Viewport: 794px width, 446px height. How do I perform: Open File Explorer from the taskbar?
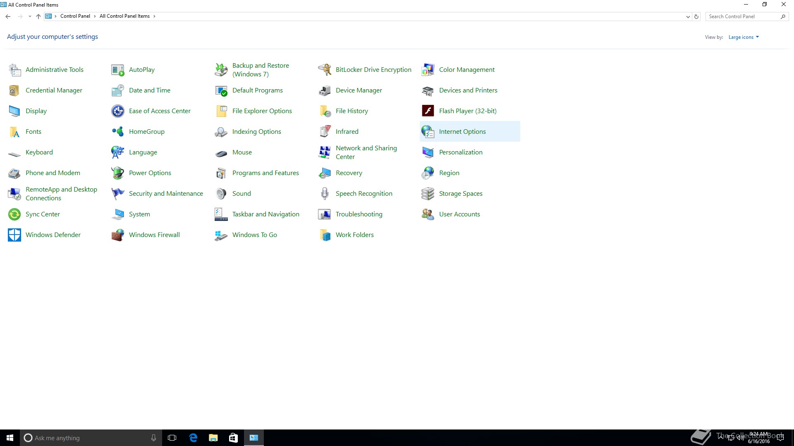point(213,438)
